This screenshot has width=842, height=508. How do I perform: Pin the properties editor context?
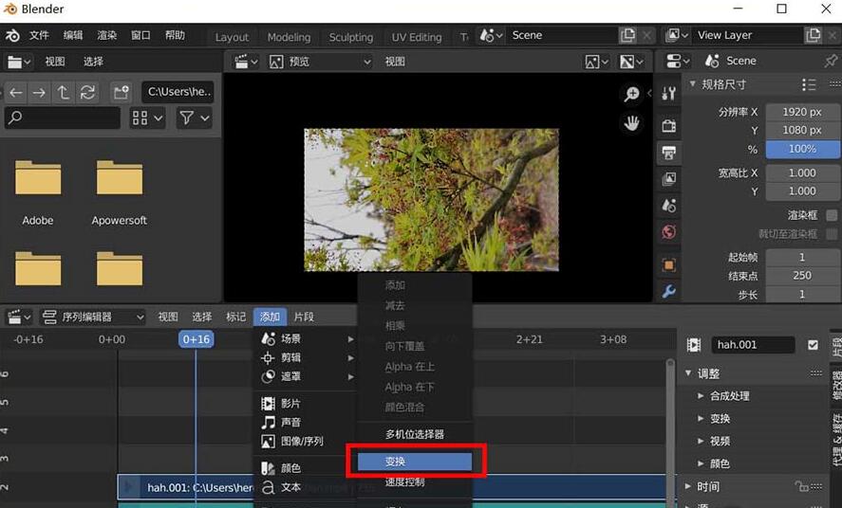coord(831,61)
